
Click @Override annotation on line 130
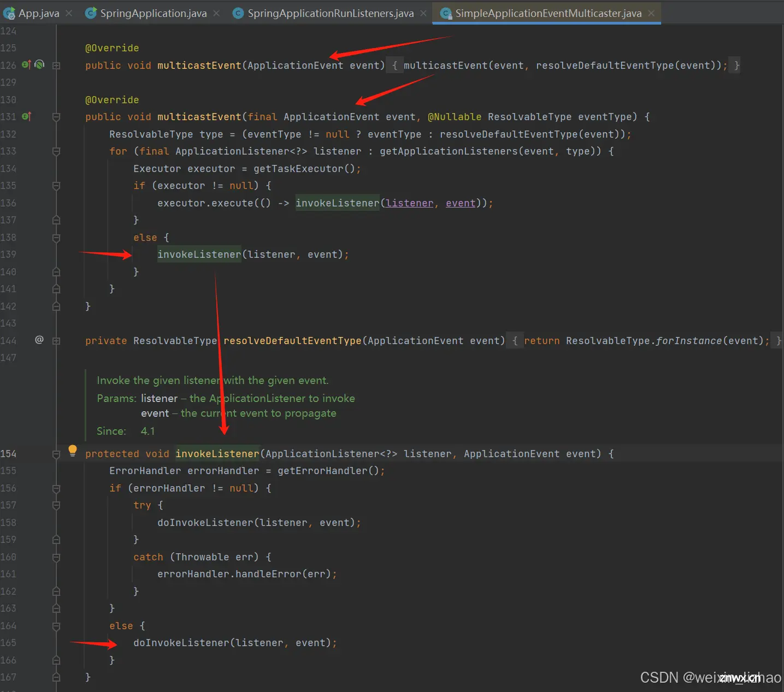click(112, 99)
